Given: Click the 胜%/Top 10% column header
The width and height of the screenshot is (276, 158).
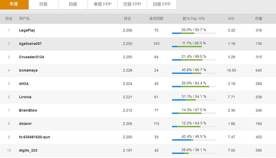Looking at the screenshot, I should click(x=194, y=19).
